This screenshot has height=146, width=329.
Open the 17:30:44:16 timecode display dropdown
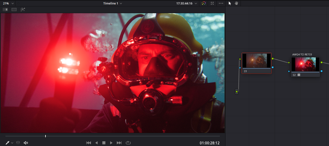[187, 3]
